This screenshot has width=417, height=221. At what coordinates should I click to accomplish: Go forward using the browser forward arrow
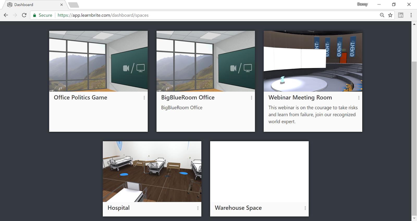point(15,15)
